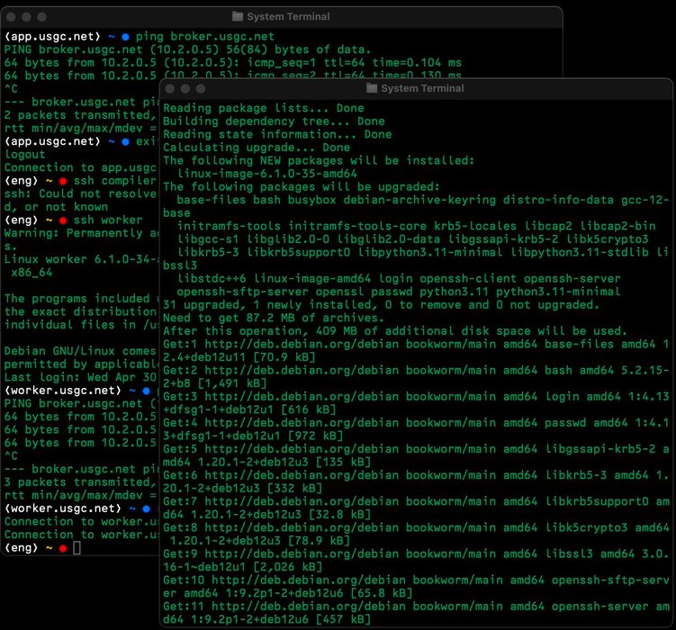Click the red status dot before ssh compiler
The height and width of the screenshot is (630, 676).
coord(63,181)
